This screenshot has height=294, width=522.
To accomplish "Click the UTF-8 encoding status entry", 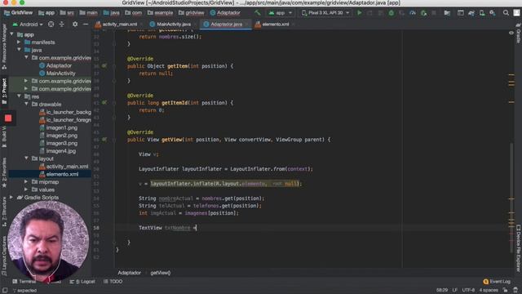I will click(x=468, y=290).
